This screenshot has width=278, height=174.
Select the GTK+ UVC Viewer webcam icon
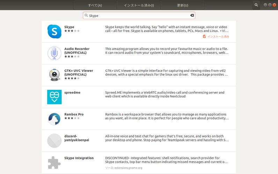[54, 75]
